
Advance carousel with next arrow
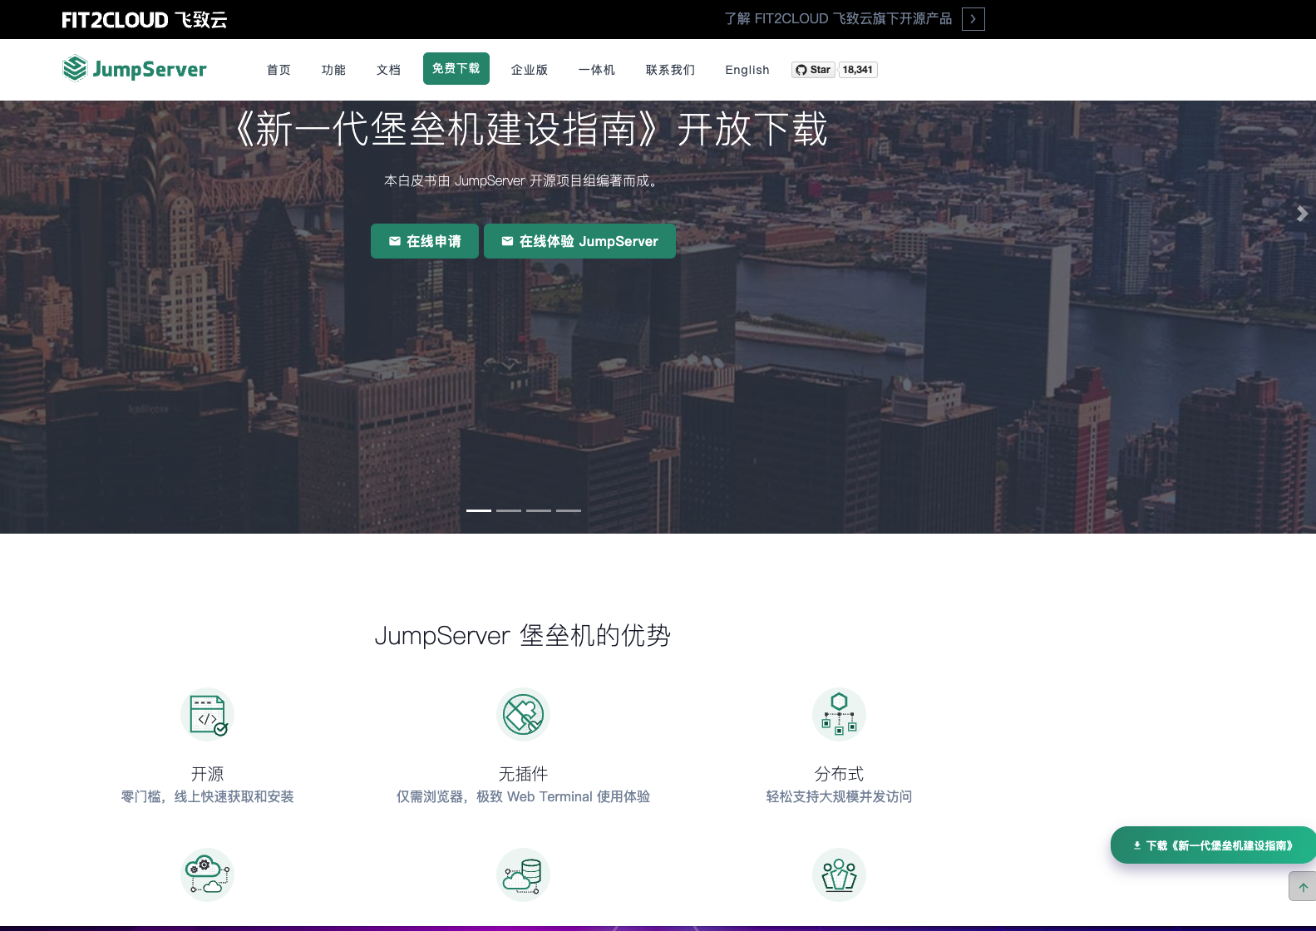tap(1302, 214)
